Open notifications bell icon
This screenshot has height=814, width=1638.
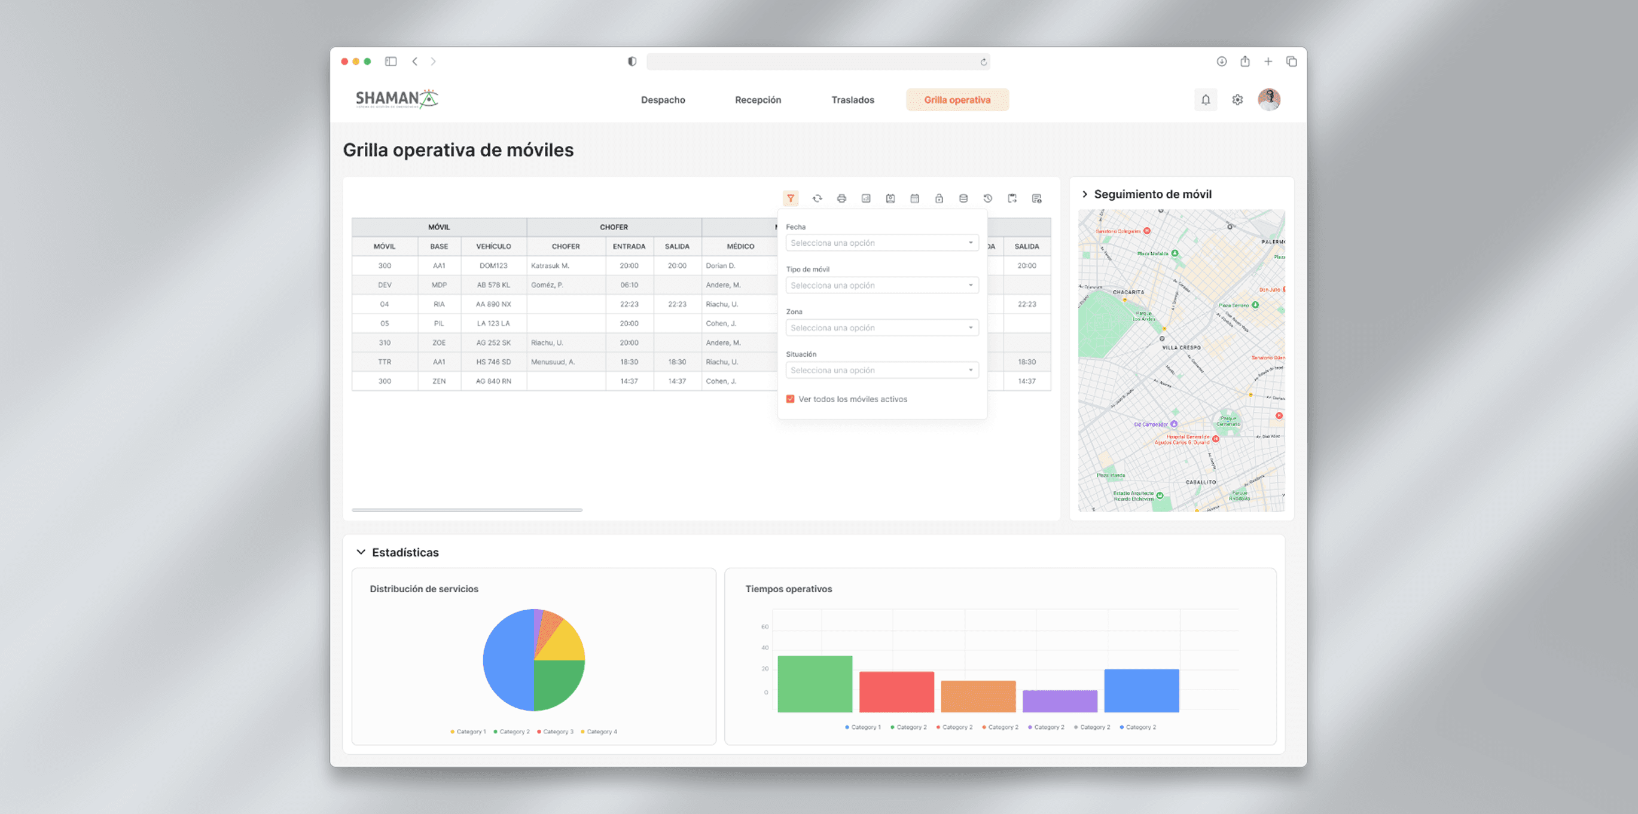[1206, 100]
